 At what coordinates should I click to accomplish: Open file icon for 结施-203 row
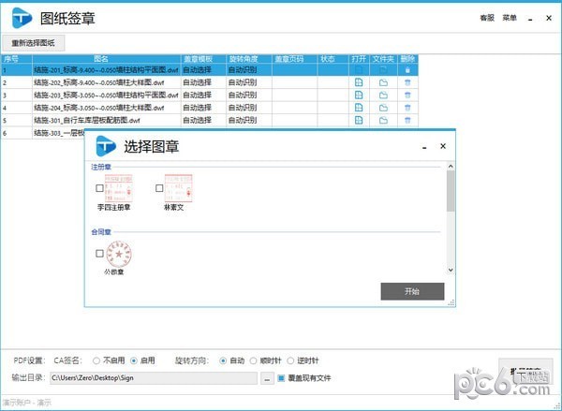pos(359,95)
